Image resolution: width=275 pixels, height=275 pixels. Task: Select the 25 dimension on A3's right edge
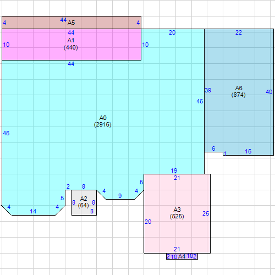click(206, 213)
